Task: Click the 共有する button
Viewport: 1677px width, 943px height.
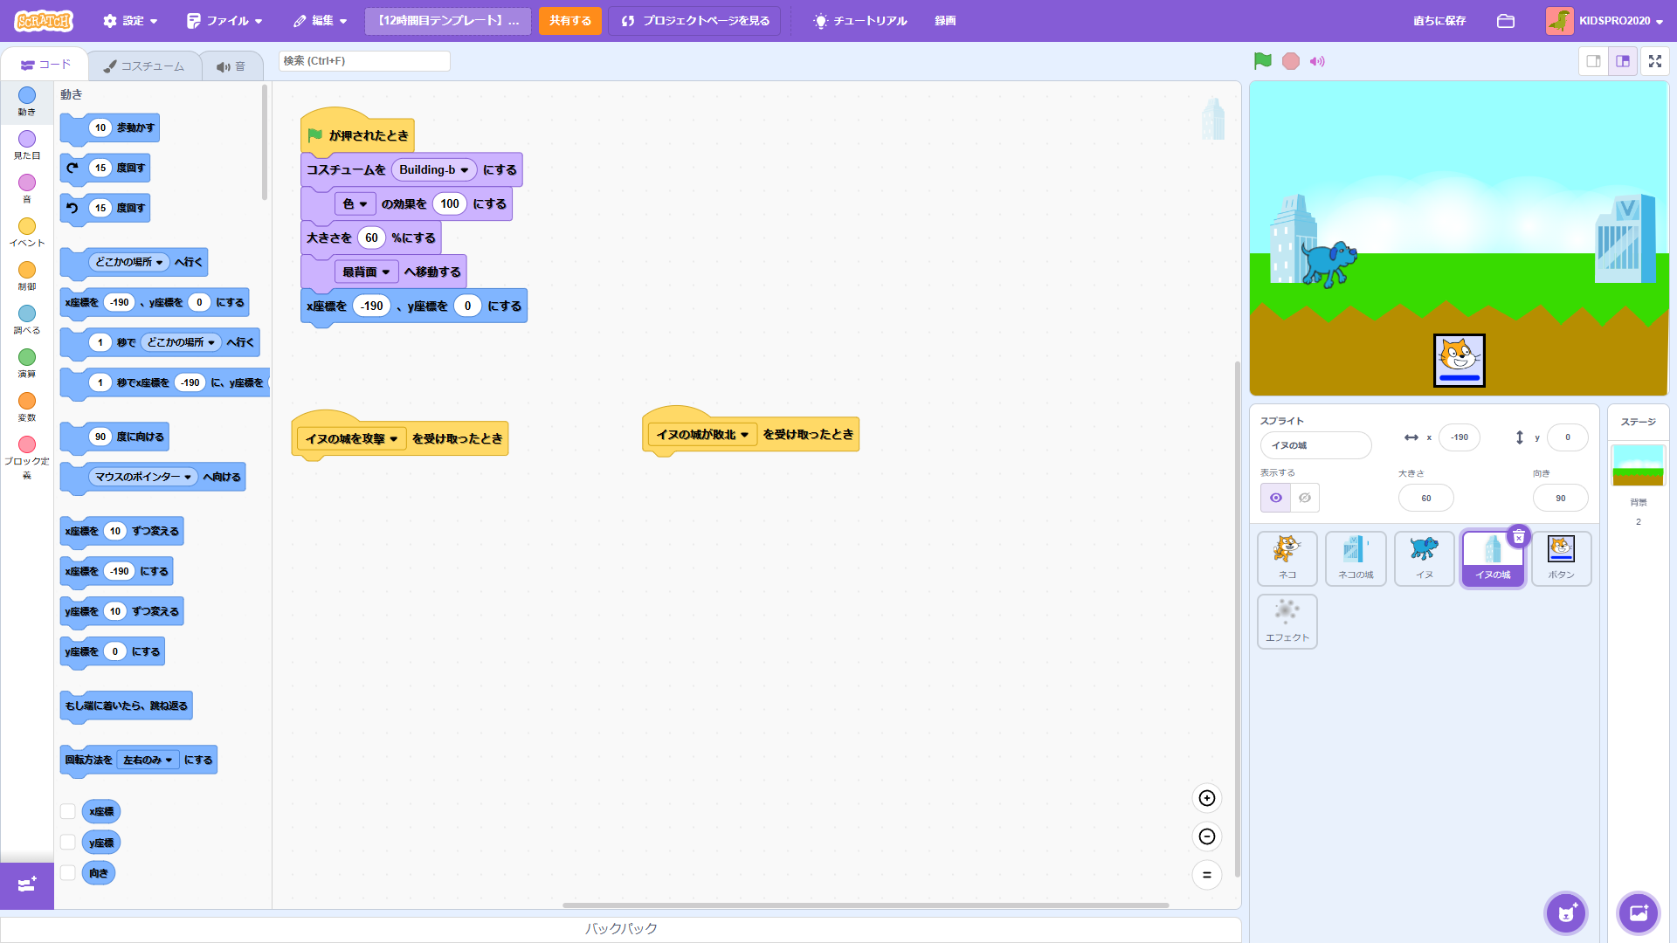Action: point(569,21)
